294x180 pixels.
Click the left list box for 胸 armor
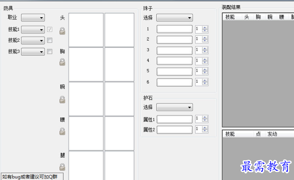point(86,64)
